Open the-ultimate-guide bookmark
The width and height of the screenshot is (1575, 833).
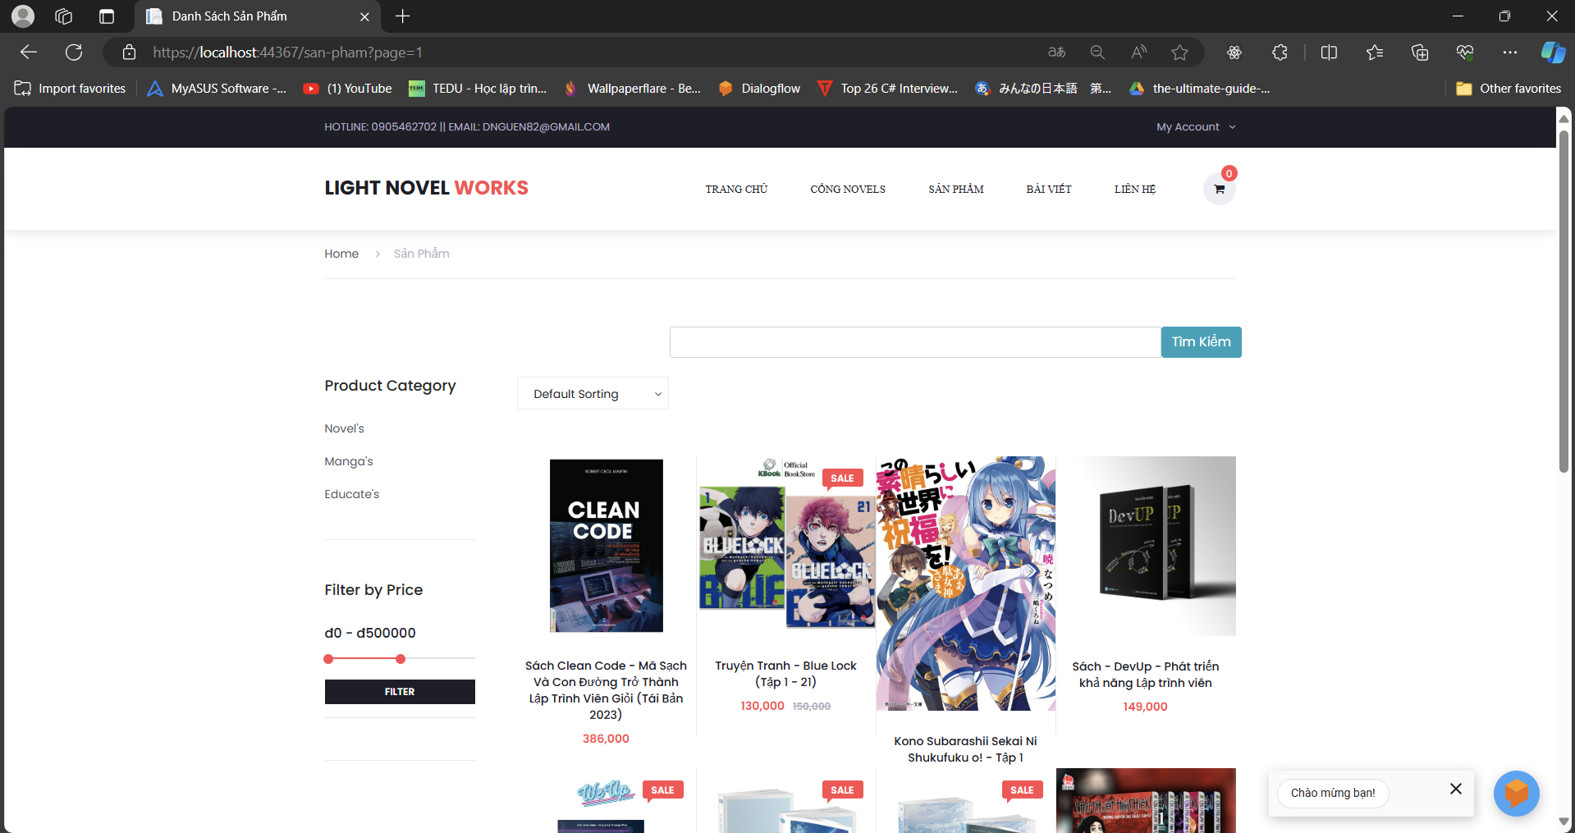pyautogui.click(x=1200, y=89)
